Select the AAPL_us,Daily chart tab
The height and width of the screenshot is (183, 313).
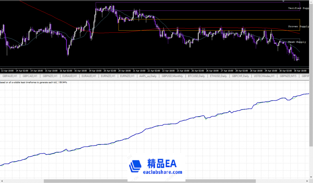coord(148,76)
